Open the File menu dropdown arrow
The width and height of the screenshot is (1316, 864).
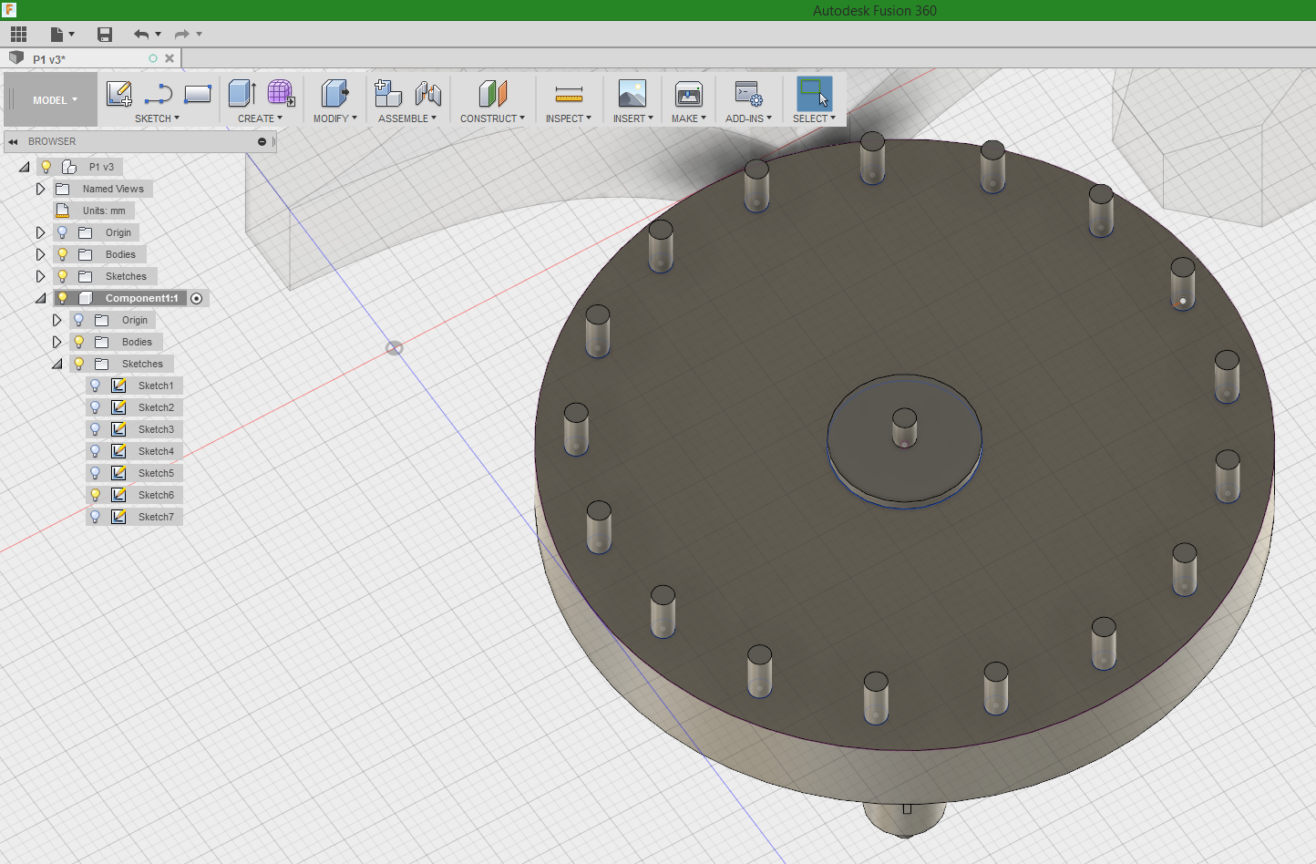pos(71,35)
